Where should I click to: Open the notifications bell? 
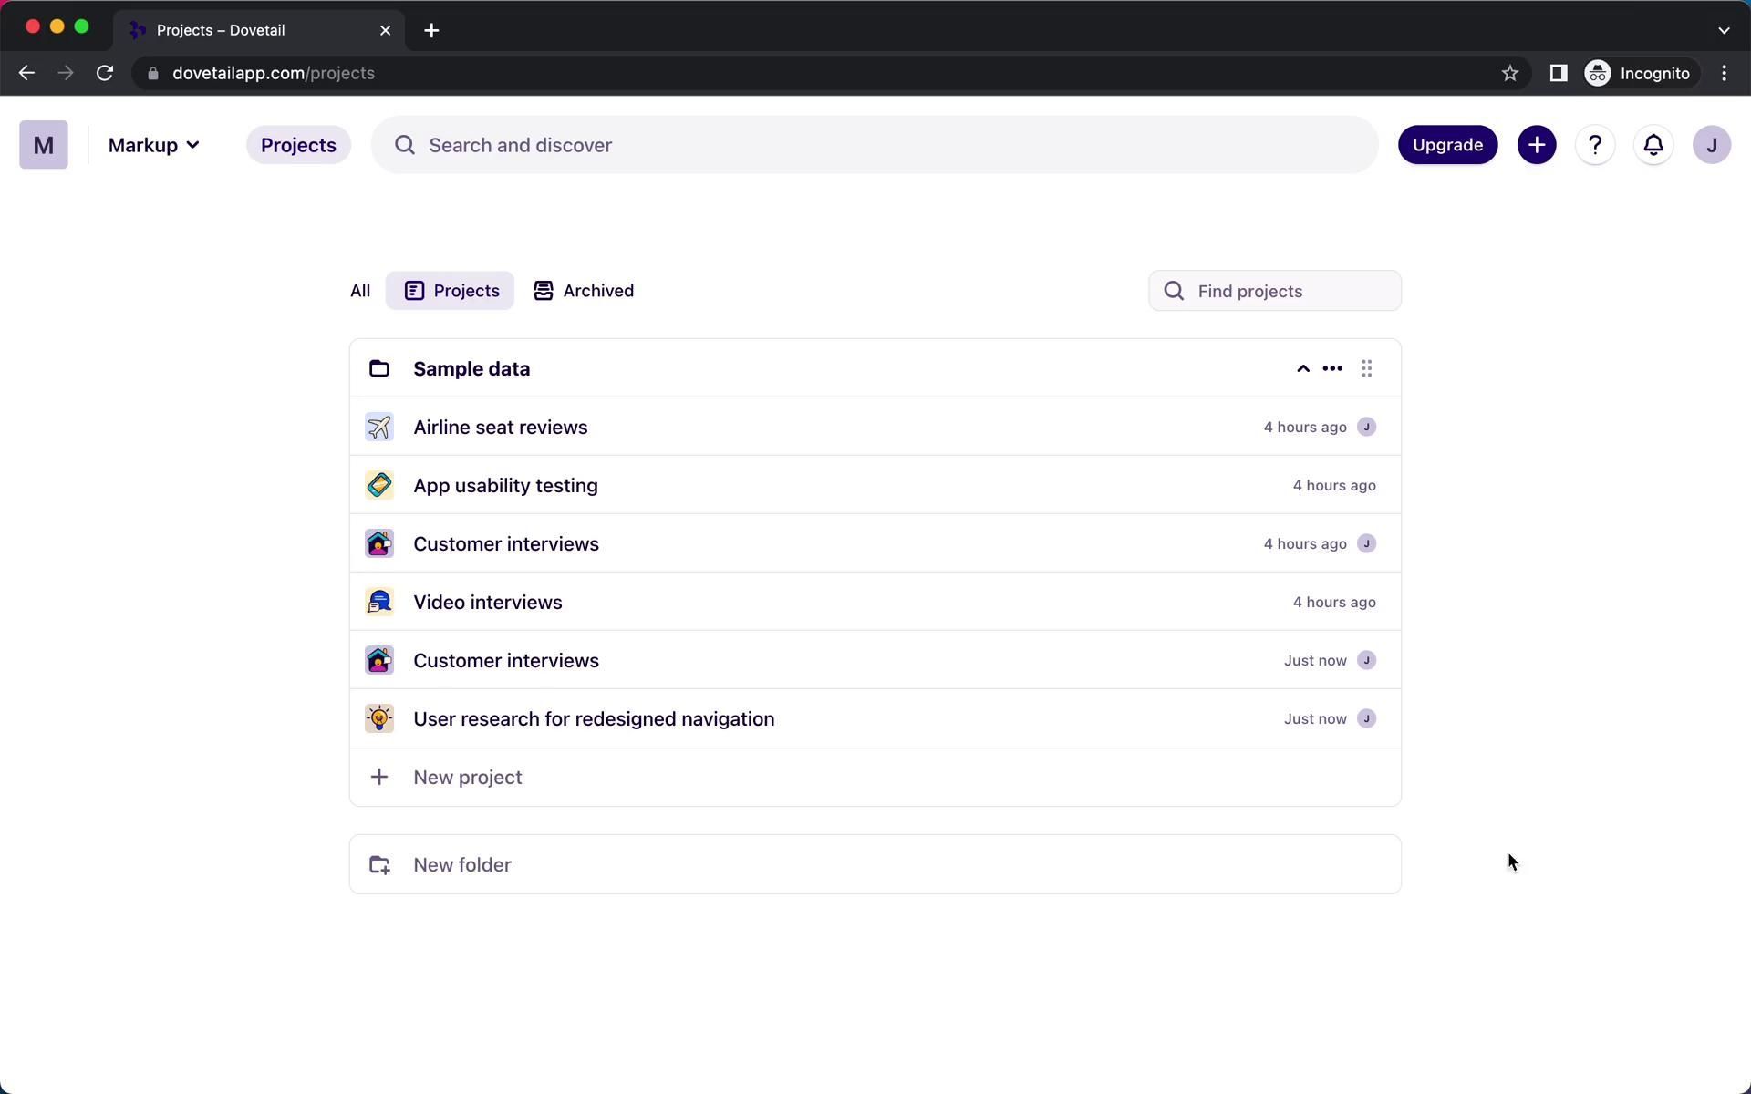1653,145
